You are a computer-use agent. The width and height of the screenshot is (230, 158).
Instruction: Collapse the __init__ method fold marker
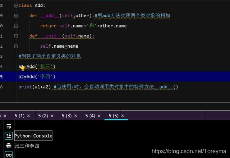point(16,36)
